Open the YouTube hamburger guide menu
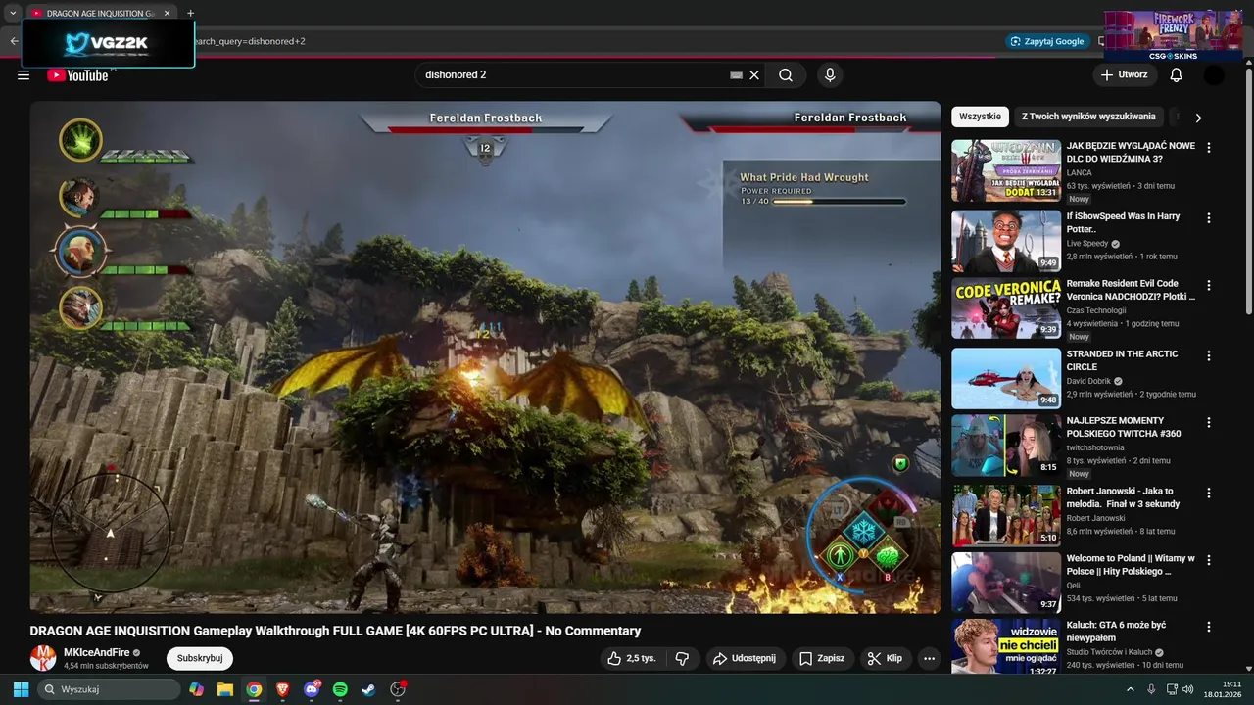The height and width of the screenshot is (705, 1254). point(24,75)
